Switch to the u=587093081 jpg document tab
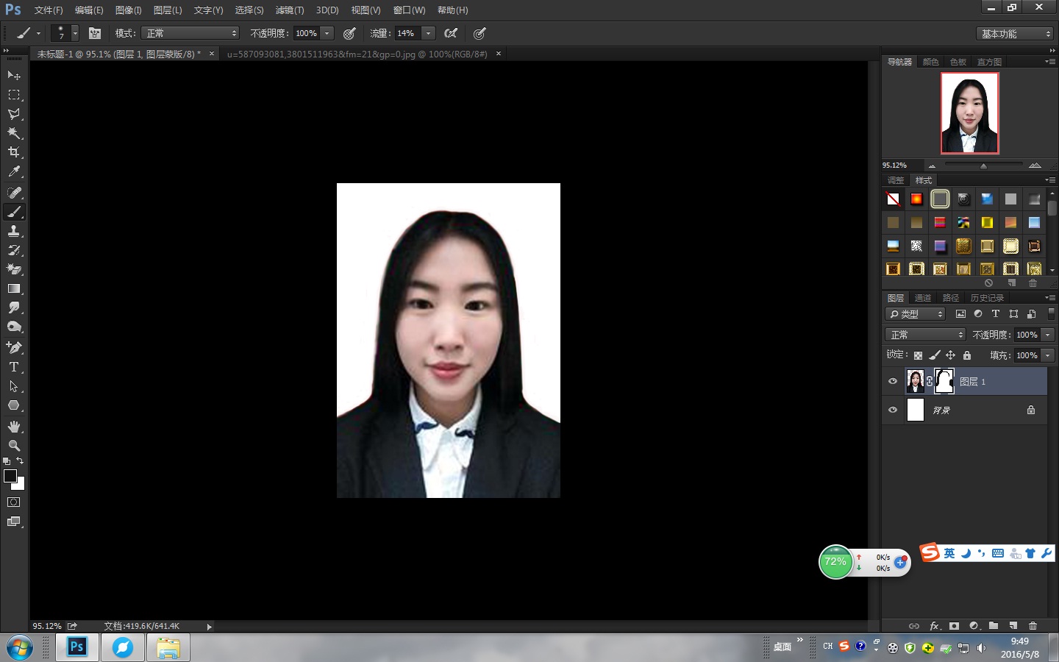The image size is (1059, 662). [357, 54]
